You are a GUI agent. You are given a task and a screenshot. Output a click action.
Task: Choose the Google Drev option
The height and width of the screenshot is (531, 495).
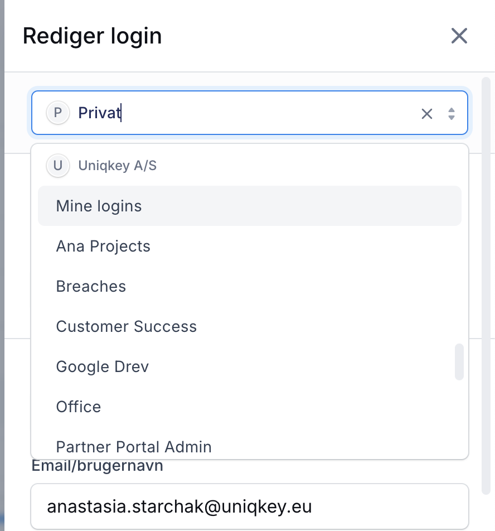[250, 367]
